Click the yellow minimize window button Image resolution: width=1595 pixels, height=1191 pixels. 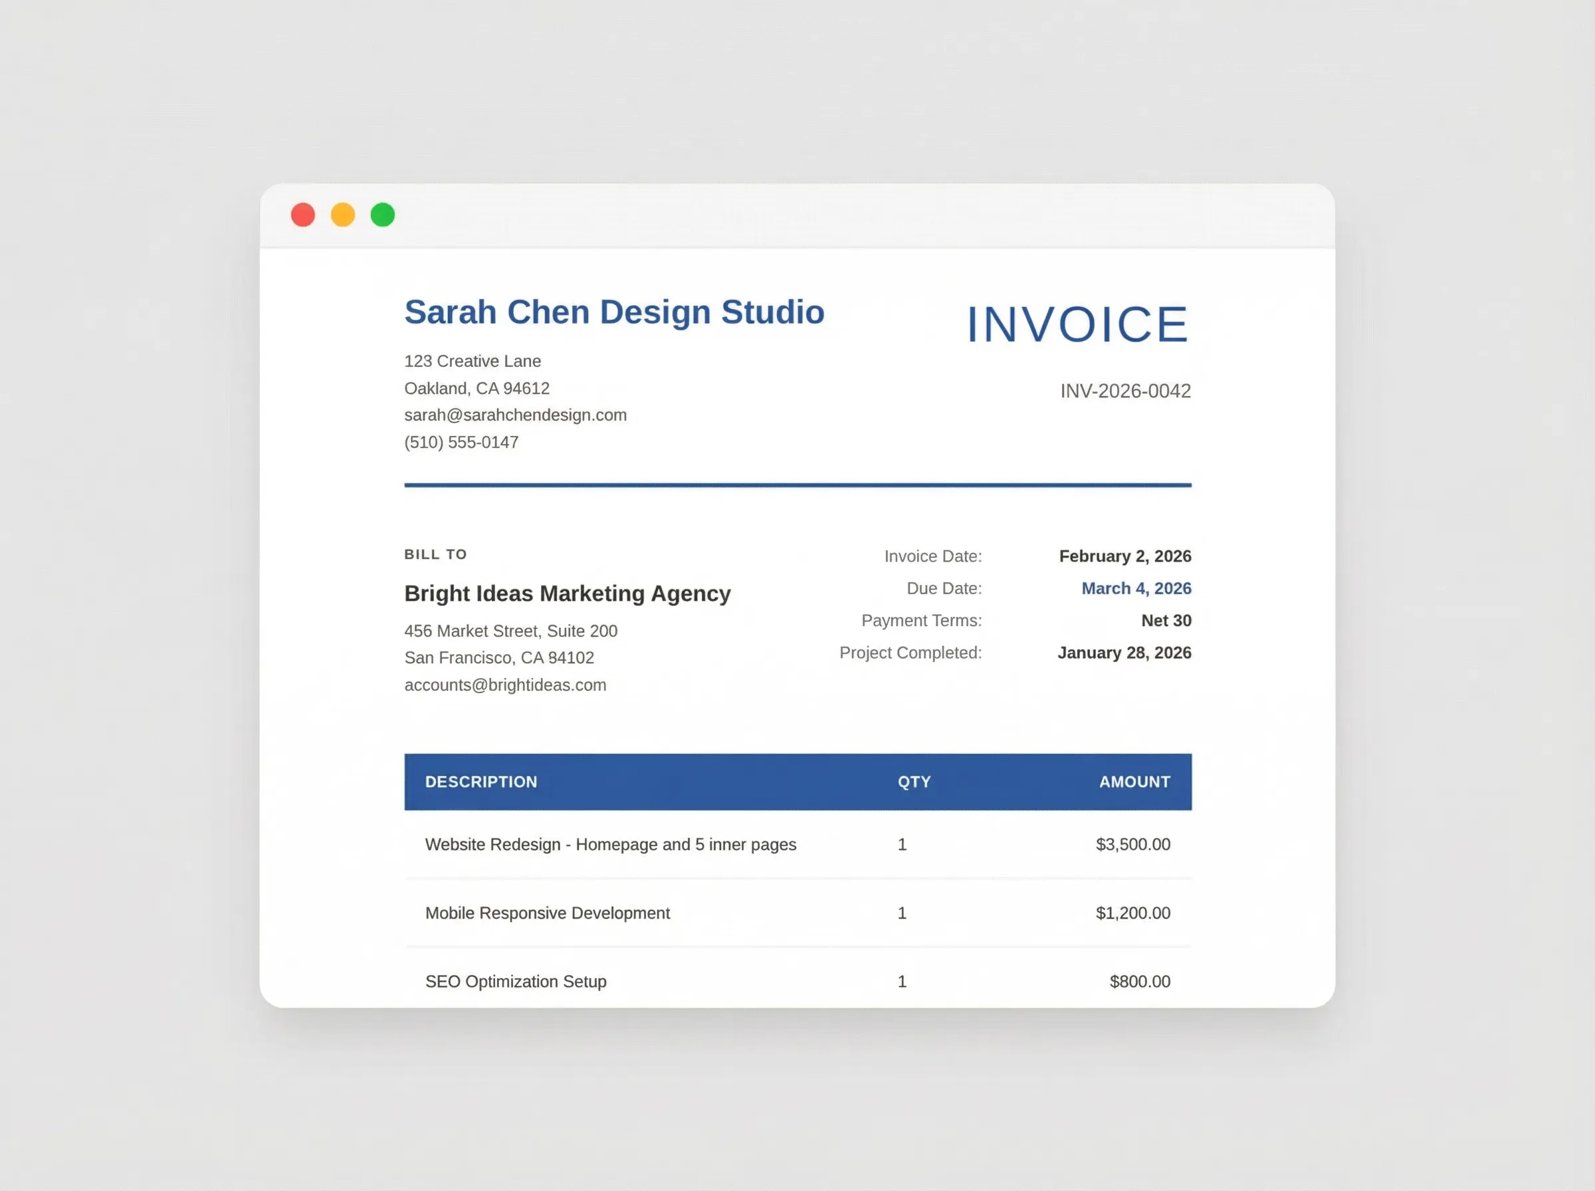coord(342,215)
